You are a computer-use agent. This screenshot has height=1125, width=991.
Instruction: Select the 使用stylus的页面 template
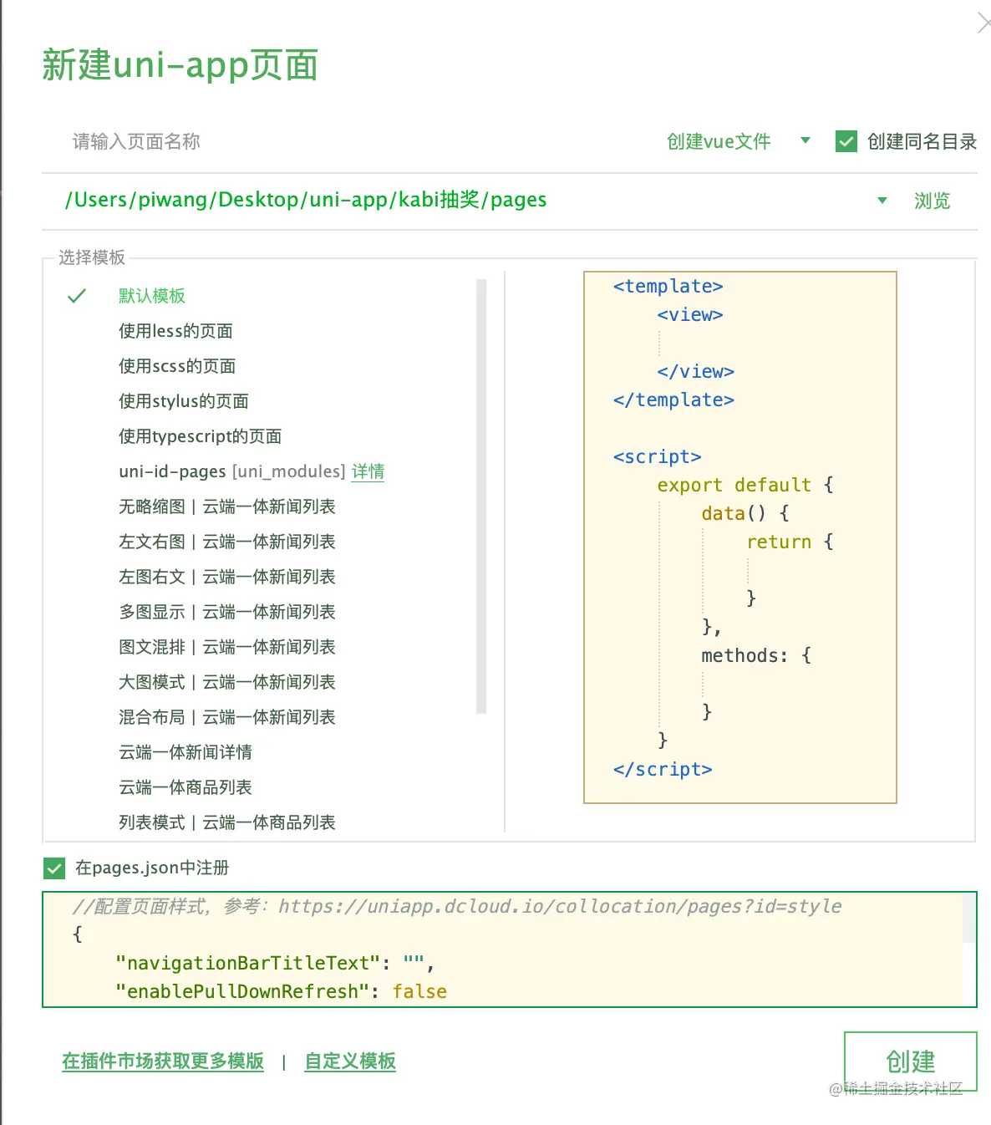click(x=184, y=401)
